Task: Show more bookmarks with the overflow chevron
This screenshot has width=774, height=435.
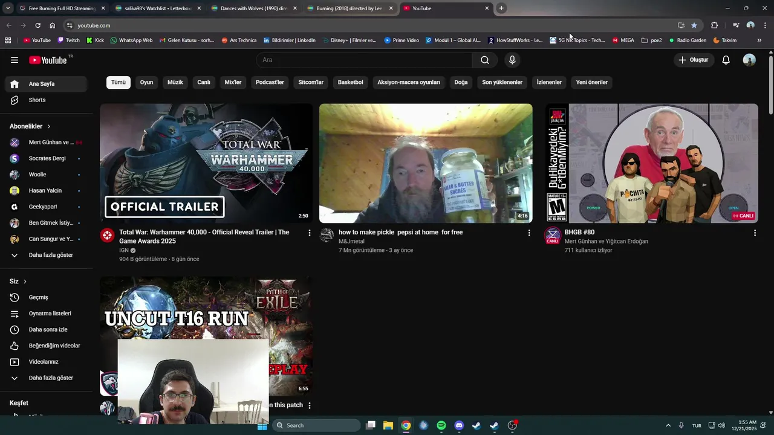Action: click(x=759, y=40)
